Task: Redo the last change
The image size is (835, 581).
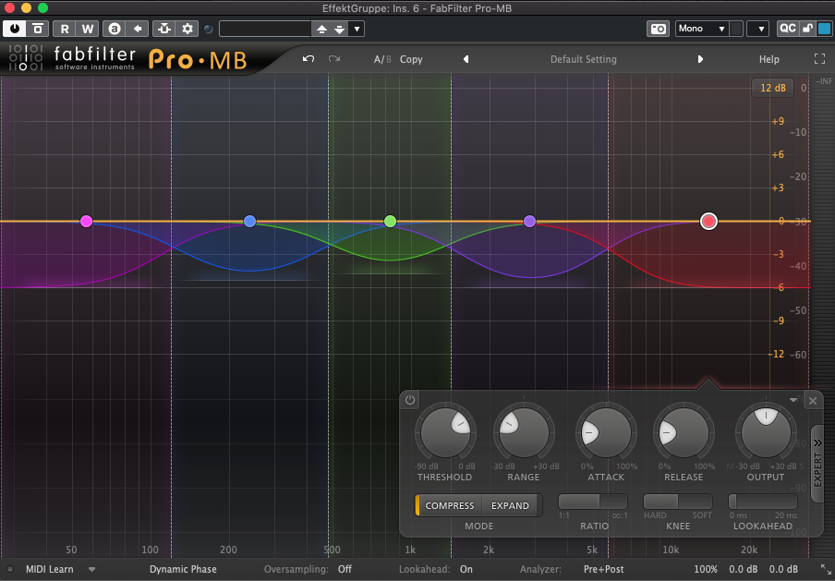Action: (334, 59)
